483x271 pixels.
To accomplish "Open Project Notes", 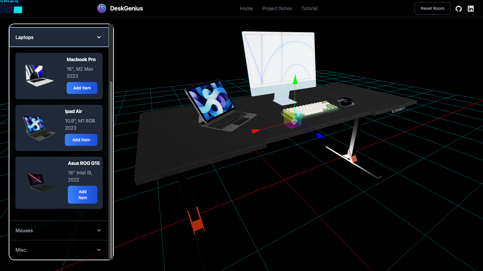I will (x=277, y=8).
